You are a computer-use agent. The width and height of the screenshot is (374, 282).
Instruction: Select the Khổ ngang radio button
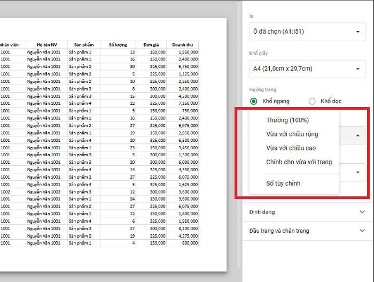pos(254,101)
